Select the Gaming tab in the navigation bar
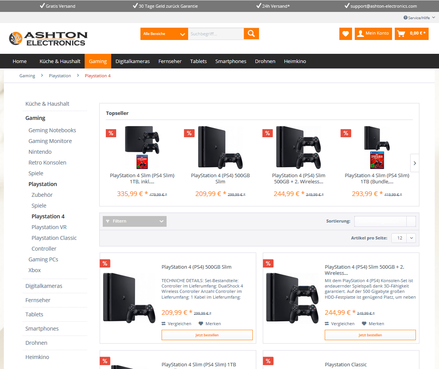The width and height of the screenshot is (439, 369). pos(98,61)
